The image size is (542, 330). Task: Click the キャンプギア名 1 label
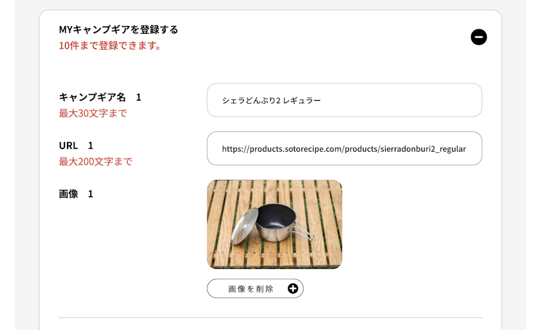(100, 97)
